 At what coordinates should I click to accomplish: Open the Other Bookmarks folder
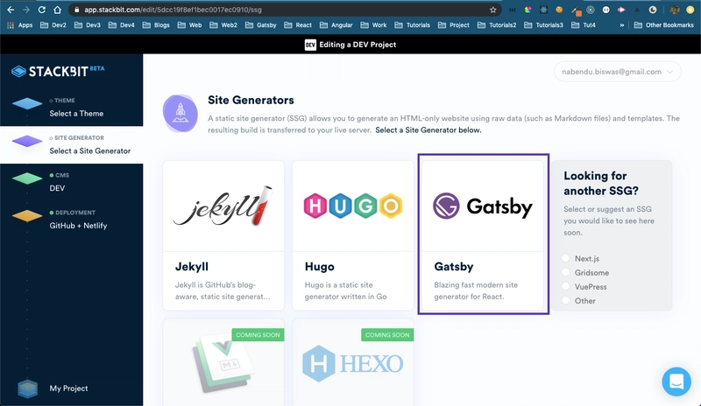664,25
